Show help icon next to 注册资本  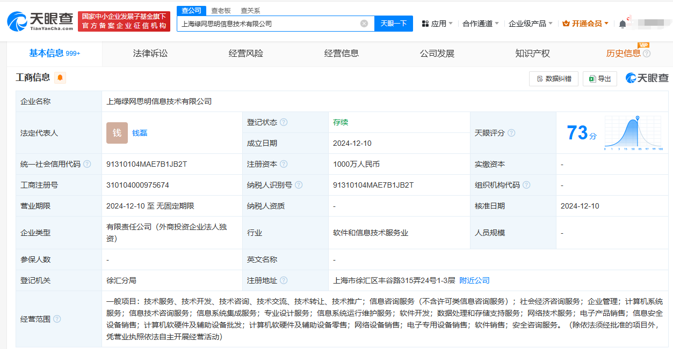284,164
